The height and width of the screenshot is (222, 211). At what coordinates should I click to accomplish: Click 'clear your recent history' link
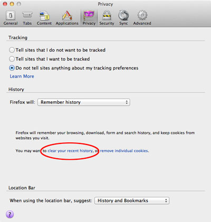[x=70, y=151]
